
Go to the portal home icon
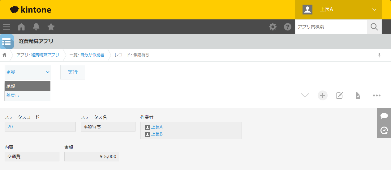pyautogui.click(x=21, y=27)
